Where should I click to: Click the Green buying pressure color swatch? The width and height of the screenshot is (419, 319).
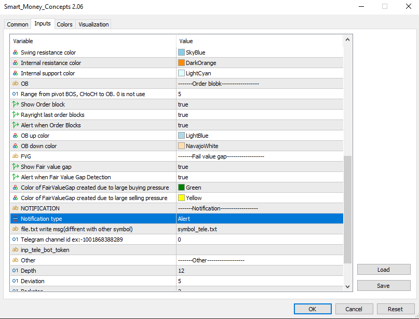[x=181, y=188]
